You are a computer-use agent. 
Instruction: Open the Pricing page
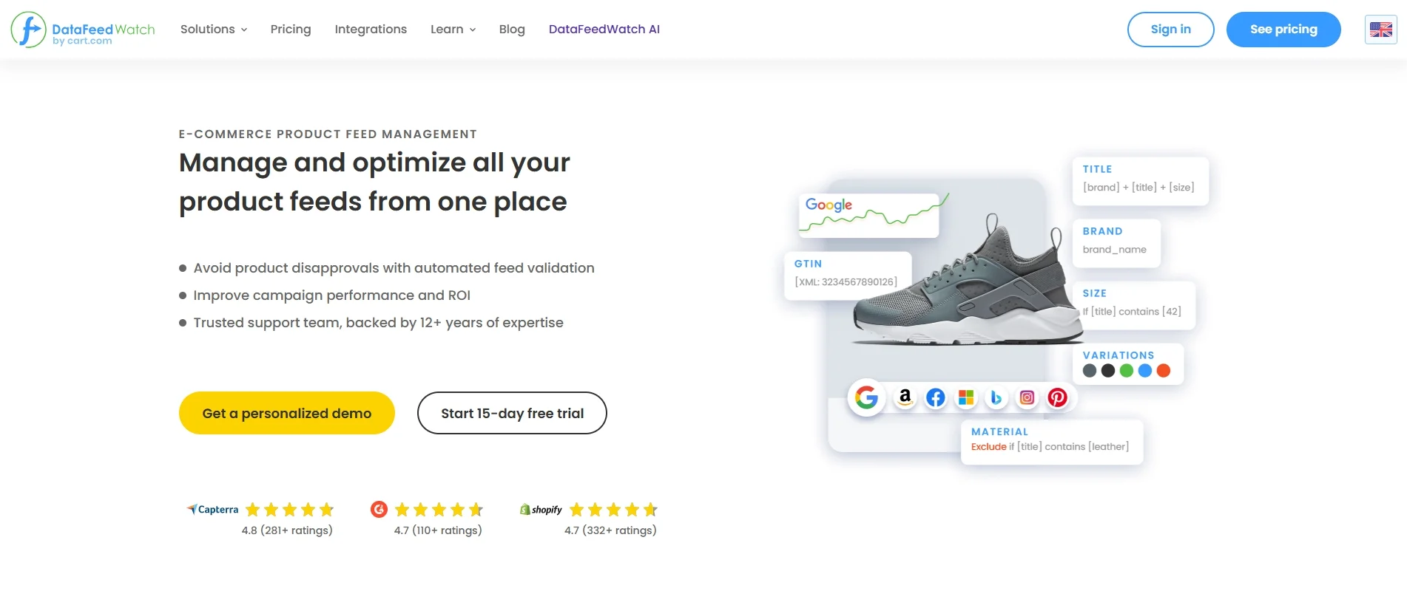291,30
